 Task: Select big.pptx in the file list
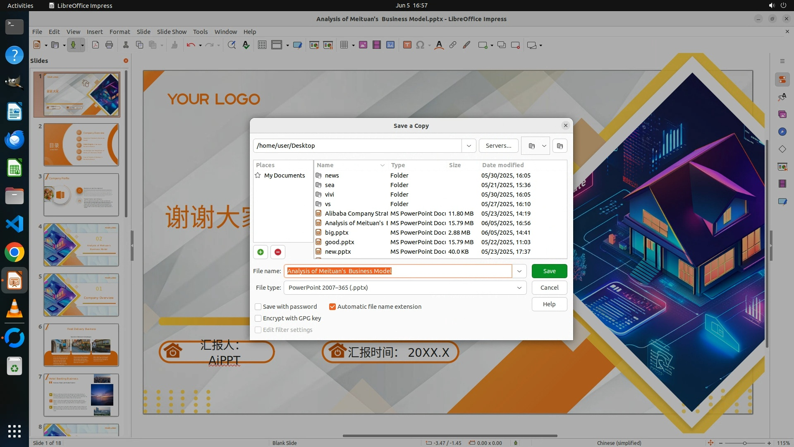coord(337,233)
